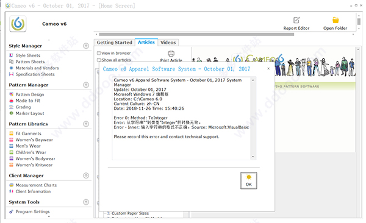
Task: Collapse the Pattern Libraries section
Action: pos(86,124)
